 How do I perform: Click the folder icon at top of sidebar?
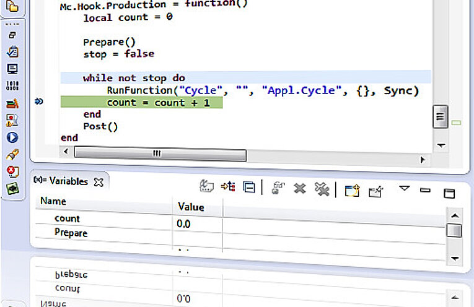click(x=12, y=8)
